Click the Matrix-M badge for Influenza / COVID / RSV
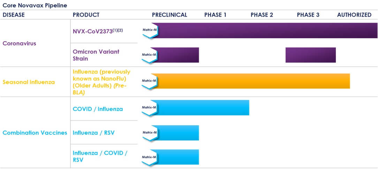The image size is (378, 169). click(x=150, y=157)
